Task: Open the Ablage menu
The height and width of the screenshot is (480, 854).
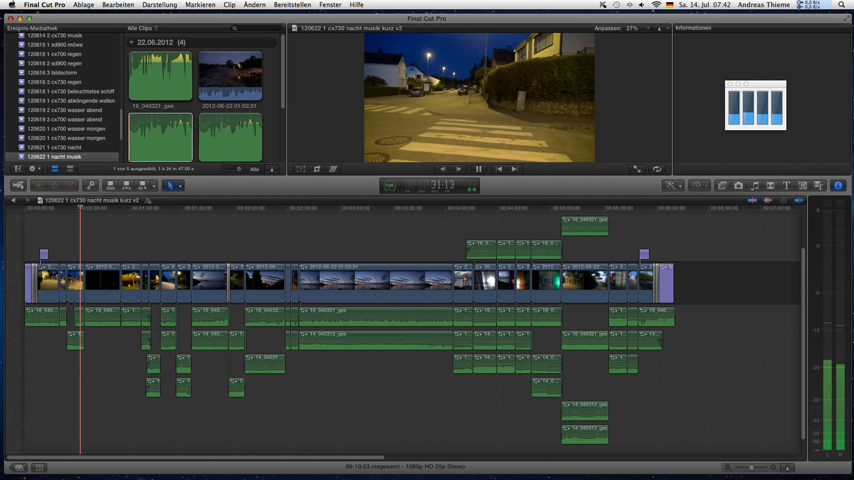Action: pyautogui.click(x=84, y=5)
